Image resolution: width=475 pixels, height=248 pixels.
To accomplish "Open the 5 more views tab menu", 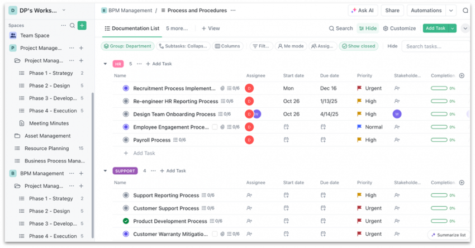I will [177, 28].
